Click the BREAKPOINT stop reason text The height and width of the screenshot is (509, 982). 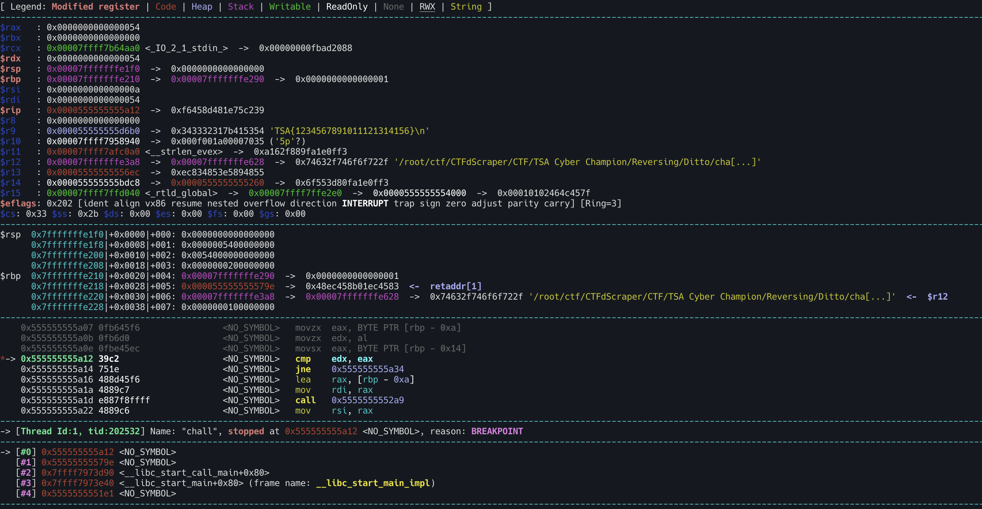[x=497, y=431]
